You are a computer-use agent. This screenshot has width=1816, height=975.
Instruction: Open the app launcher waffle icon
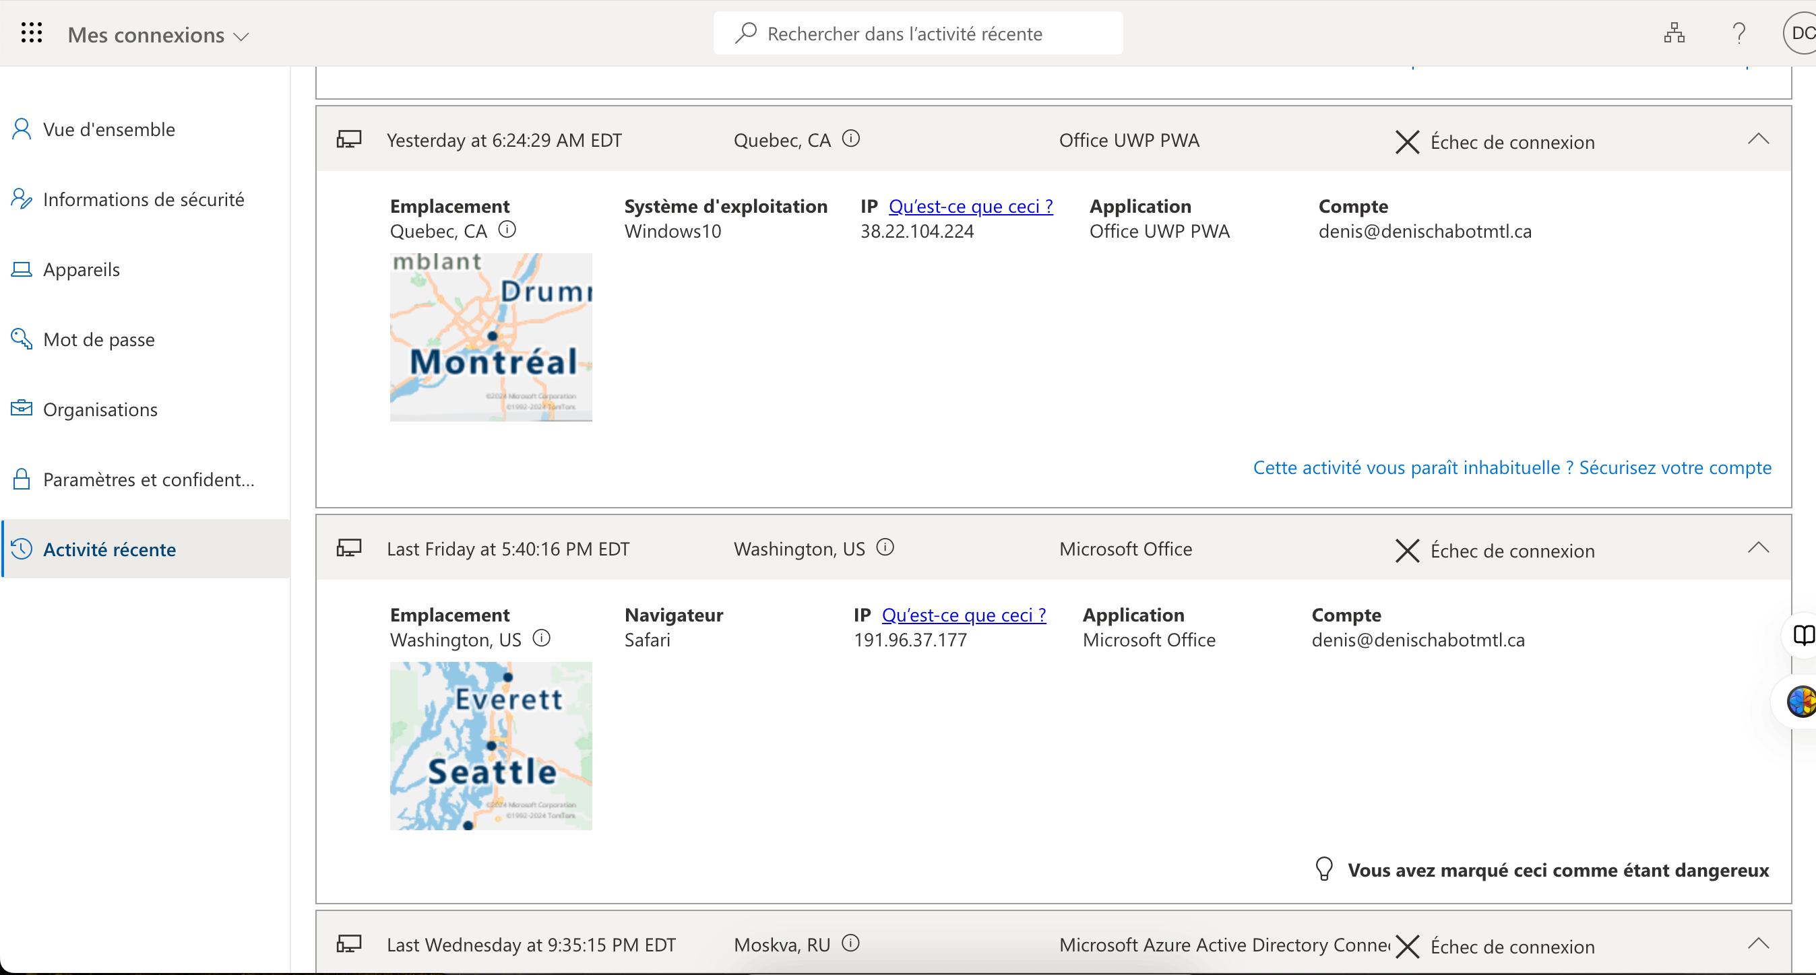point(32,33)
